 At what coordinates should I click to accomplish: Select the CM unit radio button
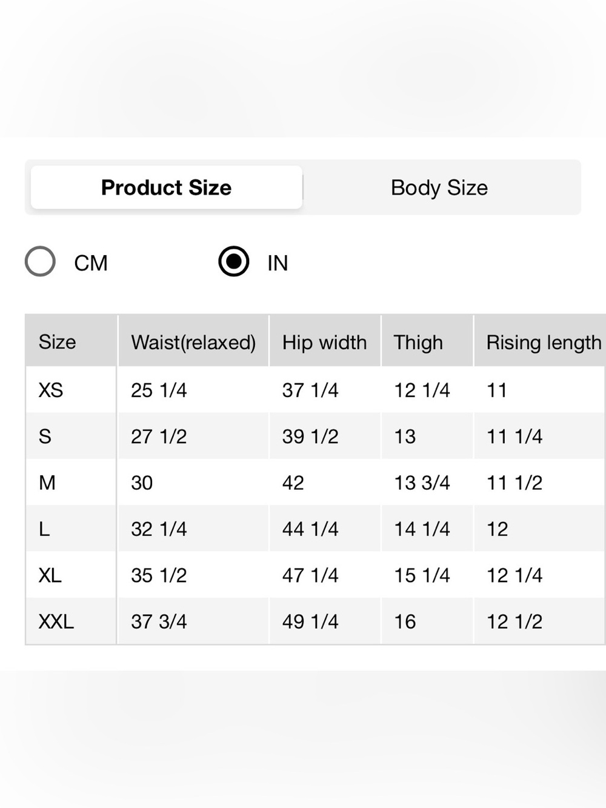40,261
